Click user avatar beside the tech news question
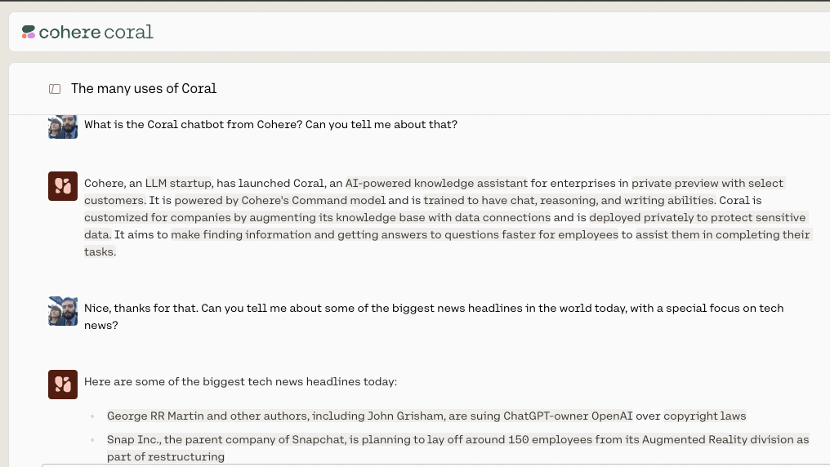The image size is (830, 467). point(63,310)
